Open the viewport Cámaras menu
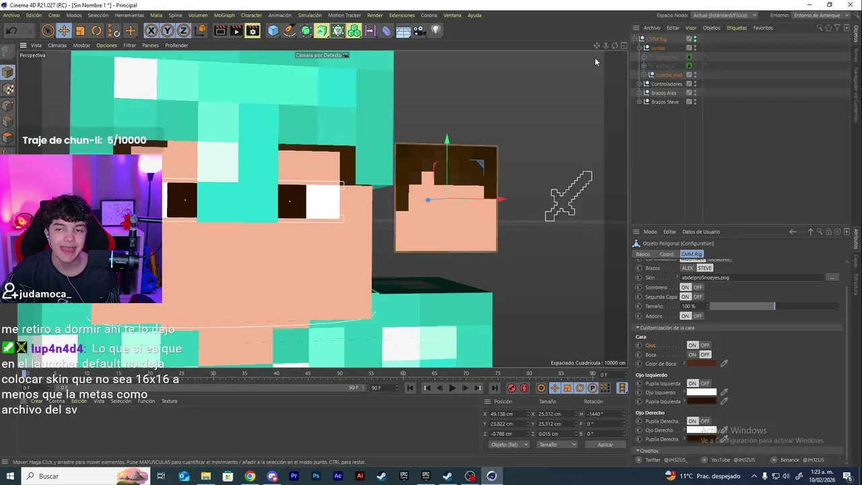The width and height of the screenshot is (862, 485). pos(57,45)
